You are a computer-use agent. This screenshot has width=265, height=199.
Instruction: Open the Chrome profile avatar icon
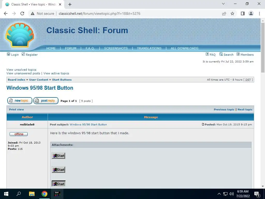[x=251, y=13]
